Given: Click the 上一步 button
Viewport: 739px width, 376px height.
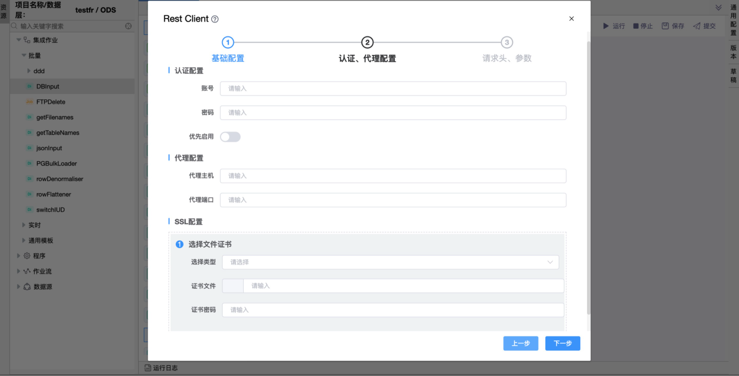Looking at the screenshot, I should tap(520, 343).
